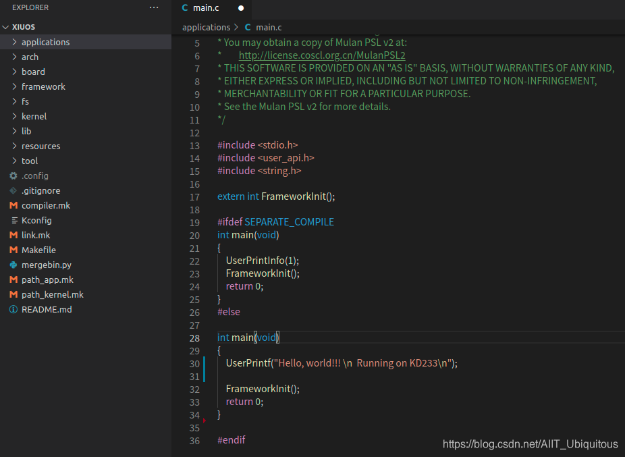Screen dimensions: 625x457
Task: Select the compiler.mk makefile icon
Action: pyautogui.click(x=13, y=205)
